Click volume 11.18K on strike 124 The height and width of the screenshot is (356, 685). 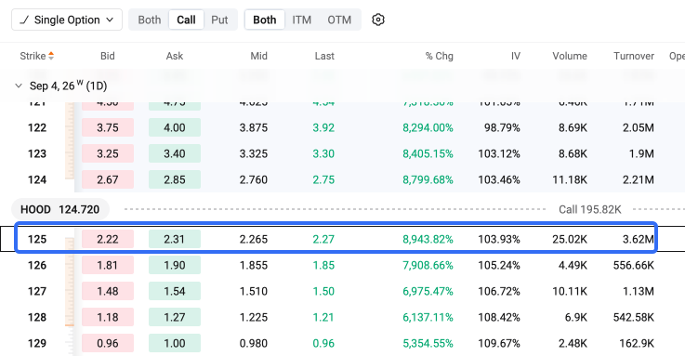pos(570,179)
